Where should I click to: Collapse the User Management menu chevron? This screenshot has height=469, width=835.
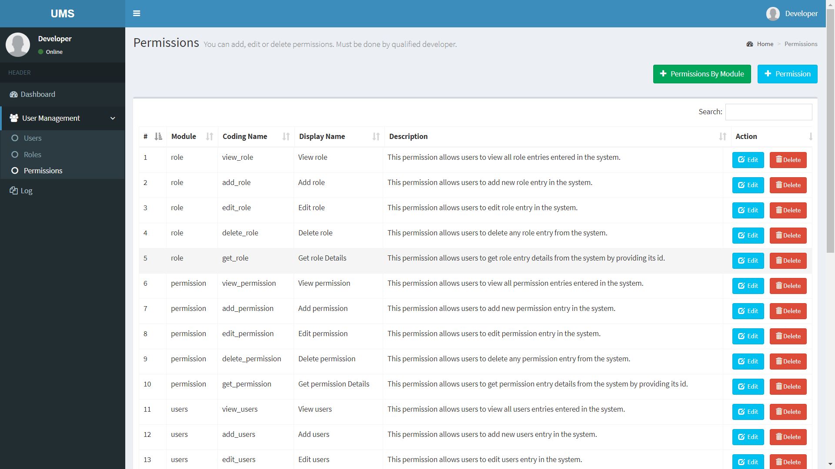113,118
